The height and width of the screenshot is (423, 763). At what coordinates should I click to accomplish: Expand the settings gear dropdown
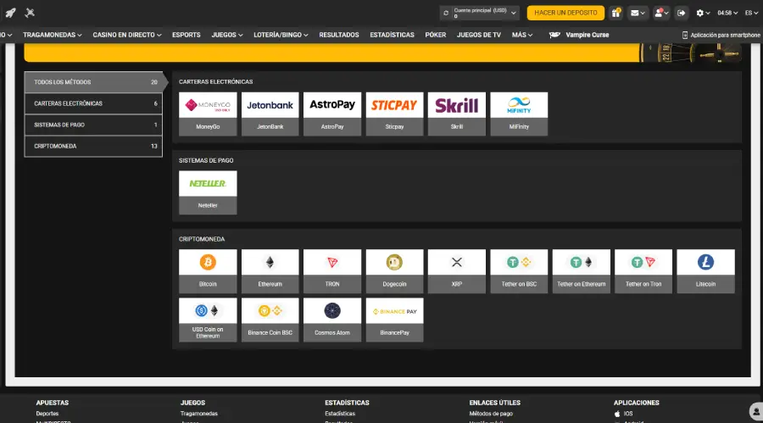click(x=703, y=13)
